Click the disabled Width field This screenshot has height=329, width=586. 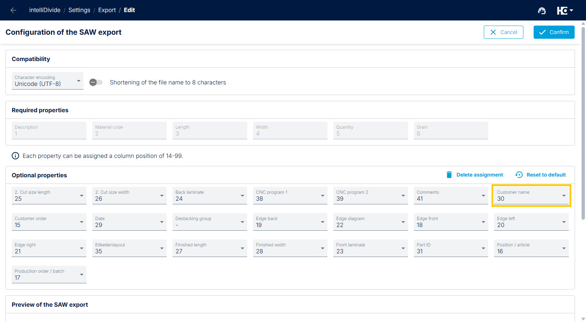(290, 131)
